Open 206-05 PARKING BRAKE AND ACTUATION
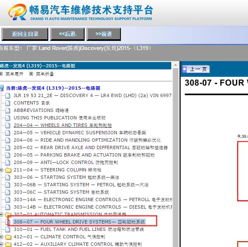 (x=84, y=155)
